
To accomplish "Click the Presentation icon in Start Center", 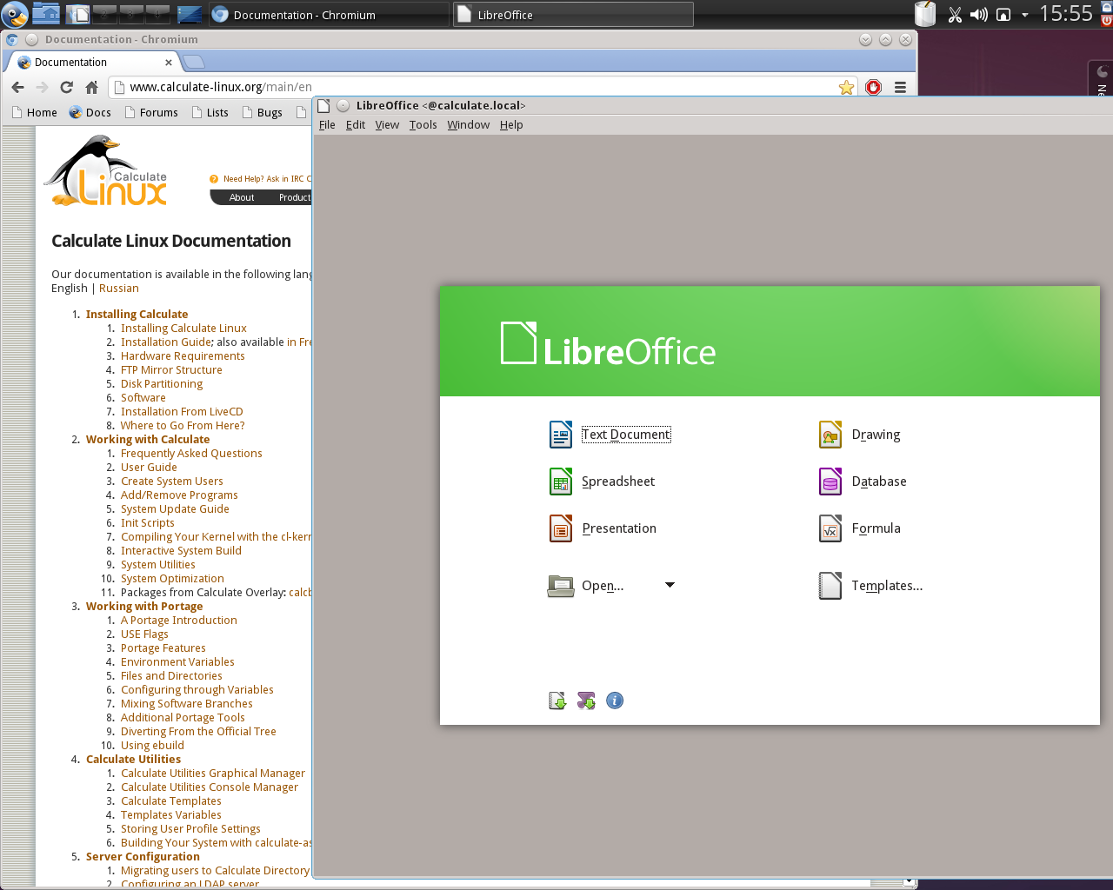I will [561, 528].
